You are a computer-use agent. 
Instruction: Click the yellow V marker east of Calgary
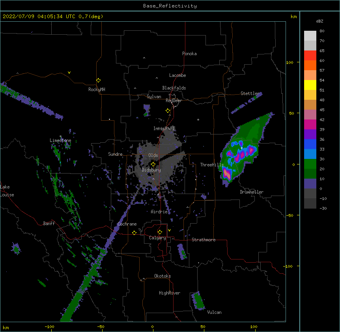pos(169,230)
